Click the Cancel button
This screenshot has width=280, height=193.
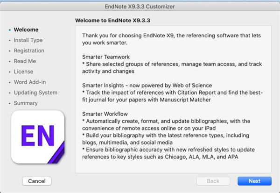[37, 181]
